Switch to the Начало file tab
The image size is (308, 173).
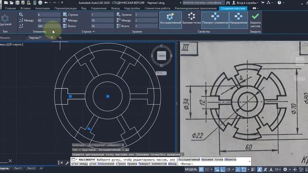[5, 37]
